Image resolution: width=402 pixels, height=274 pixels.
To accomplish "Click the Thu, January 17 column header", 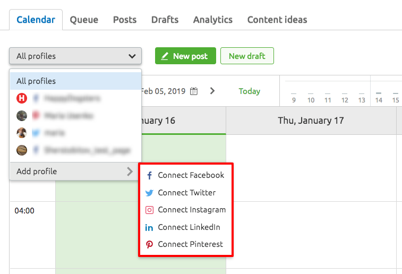I will tap(311, 121).
